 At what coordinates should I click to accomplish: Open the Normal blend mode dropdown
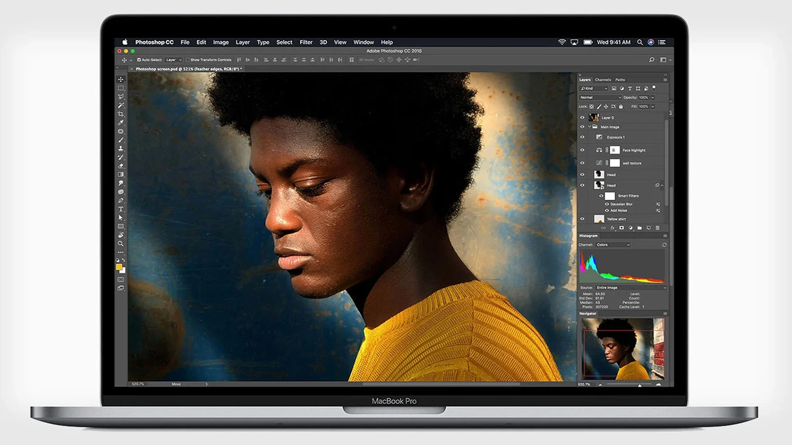[x=600, y=98]
